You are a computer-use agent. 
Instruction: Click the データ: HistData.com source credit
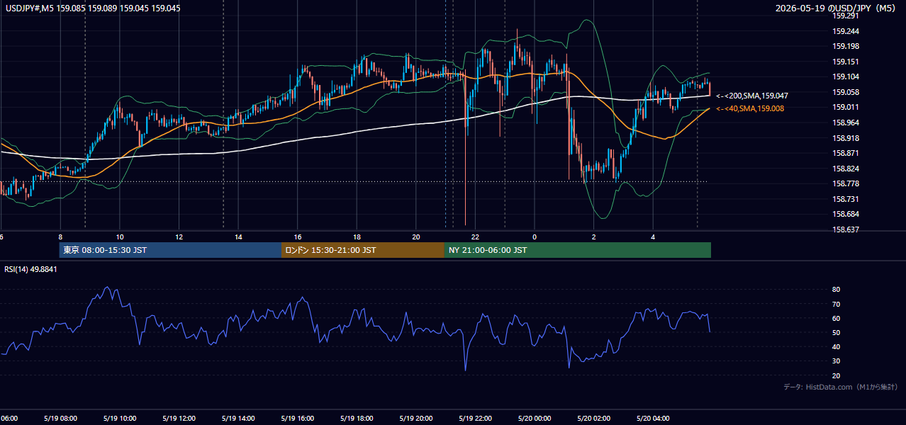tap(840, 387)
